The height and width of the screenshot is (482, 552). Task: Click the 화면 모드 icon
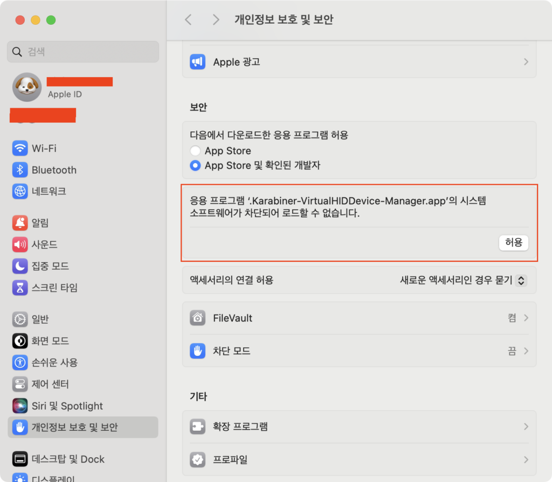click(x=20, y=341)
